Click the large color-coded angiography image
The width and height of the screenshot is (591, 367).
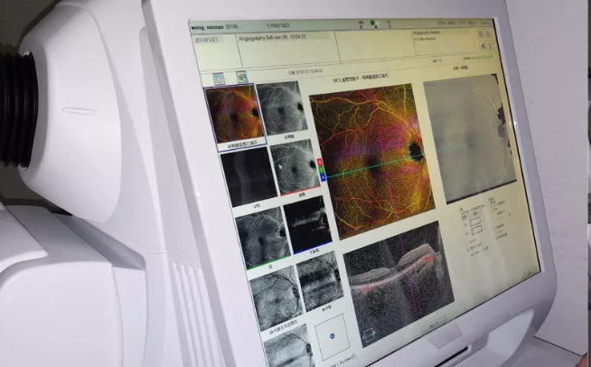pos(372,148)
